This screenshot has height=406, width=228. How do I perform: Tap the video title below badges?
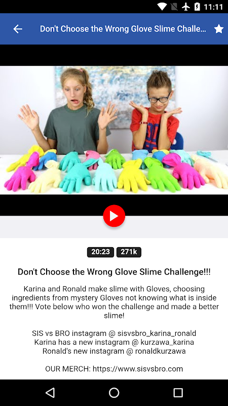coord(114,272)
